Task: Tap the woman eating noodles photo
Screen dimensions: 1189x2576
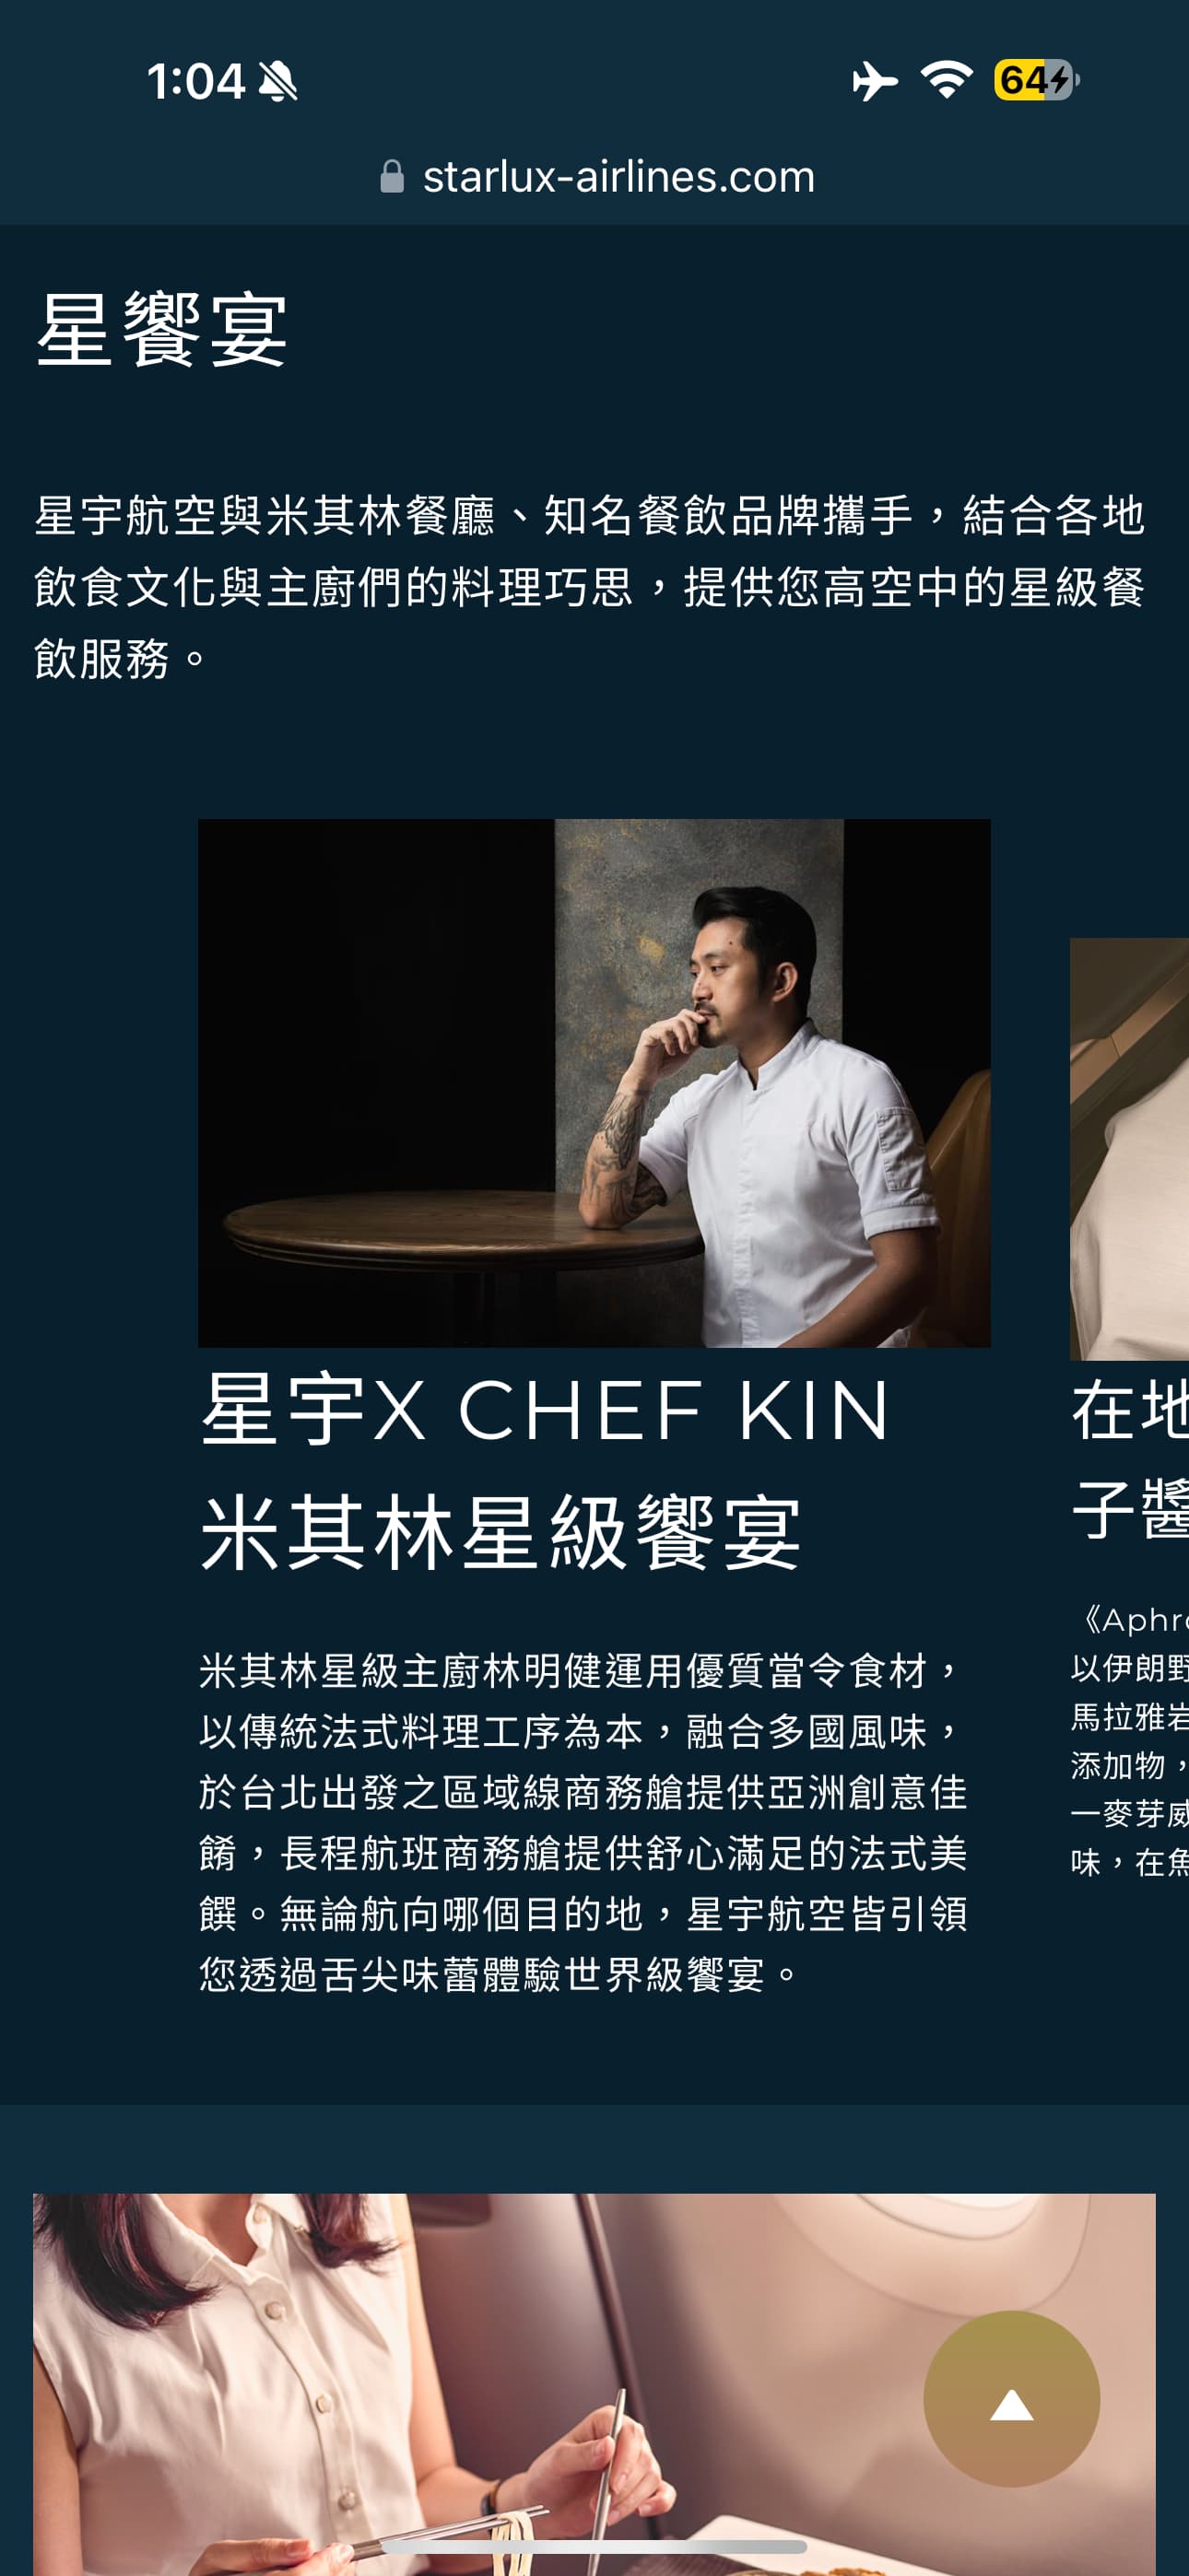Action: pyautogui.click(x=594, y=2384)
